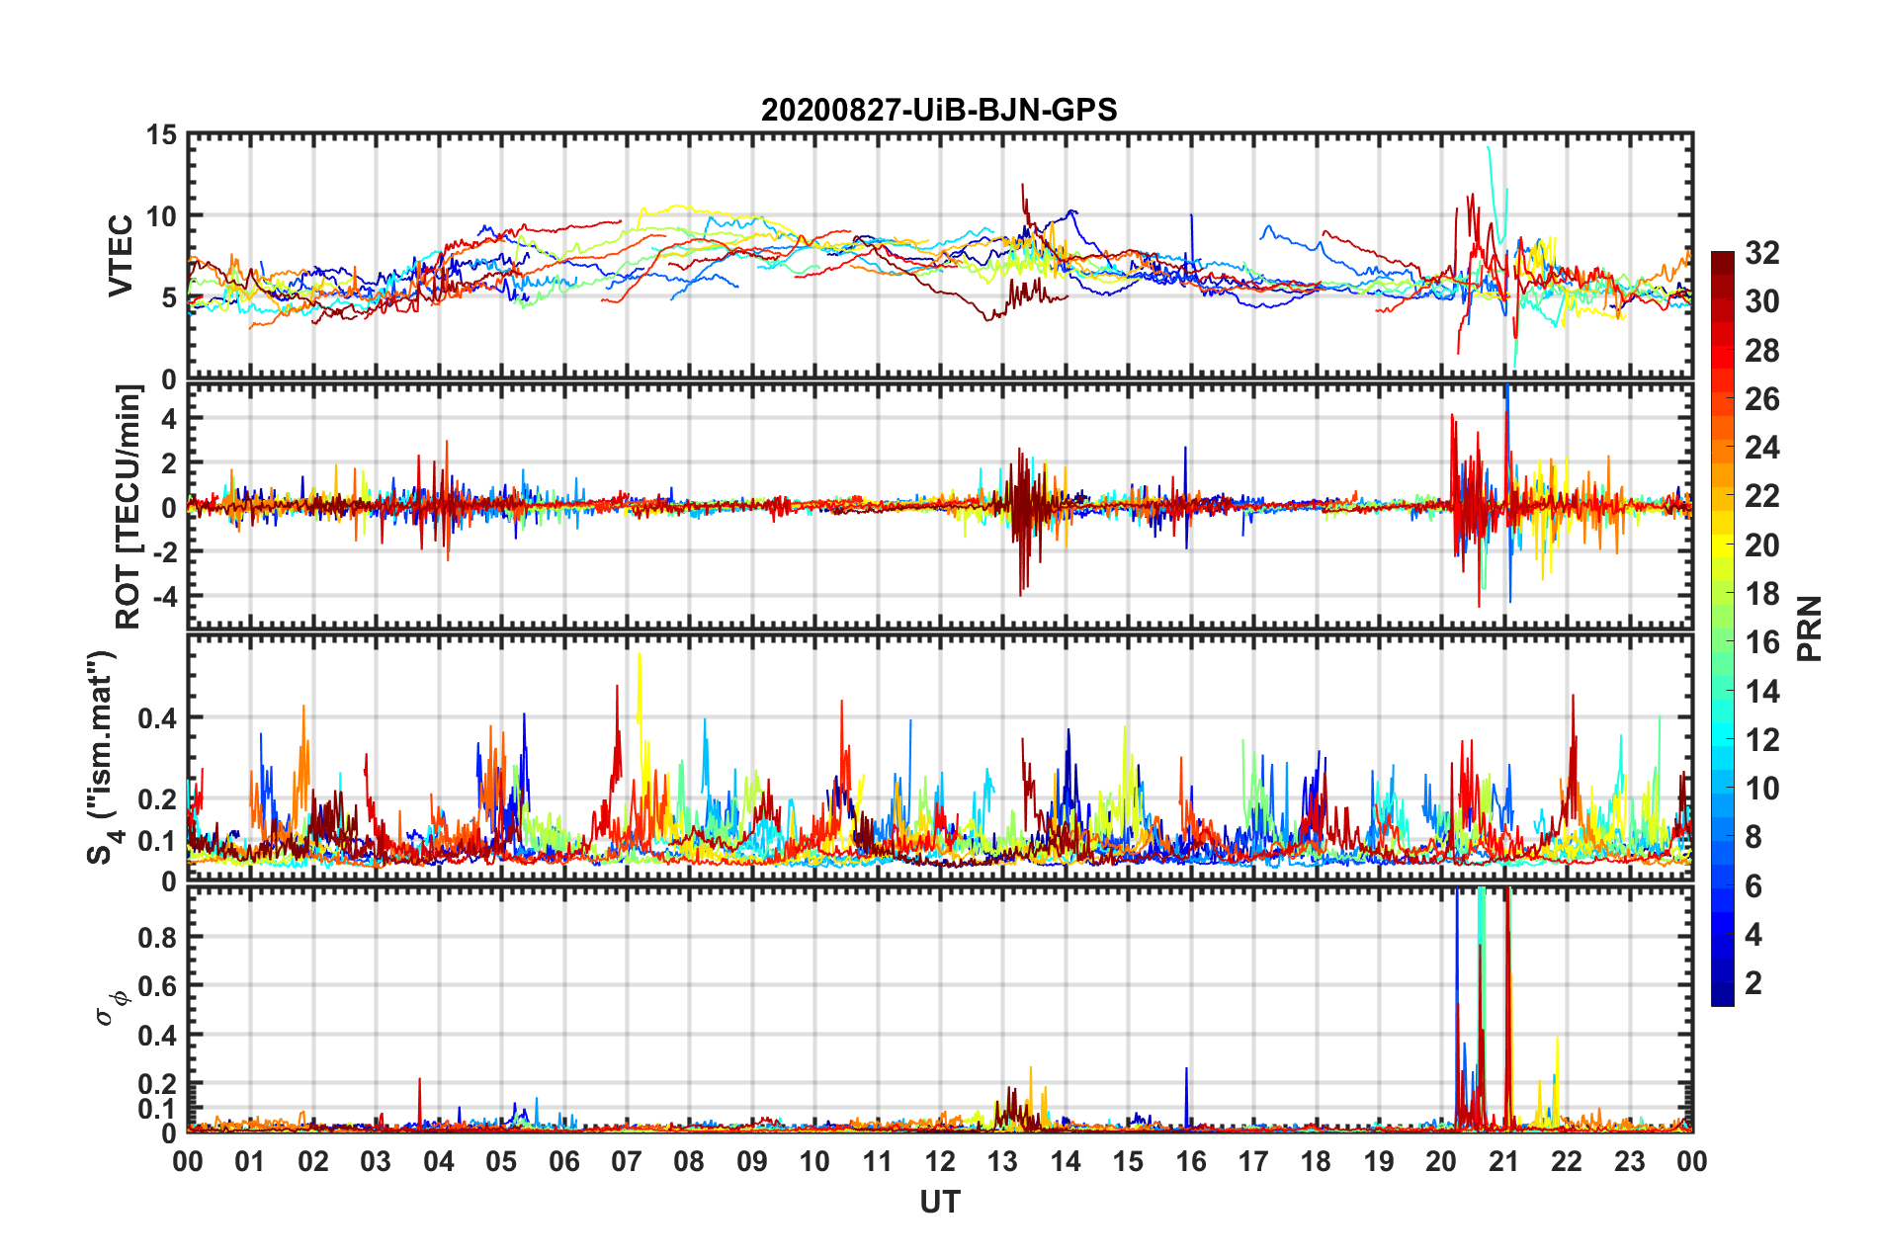Select the "30" tick on the PRN colorbar
The image size is (1880, 1257).
pos(1761,301)
